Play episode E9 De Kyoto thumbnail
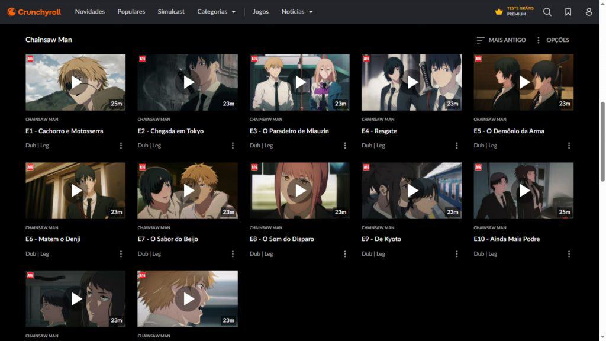Viewport: 606px width, 341px height. click(412, 191)
